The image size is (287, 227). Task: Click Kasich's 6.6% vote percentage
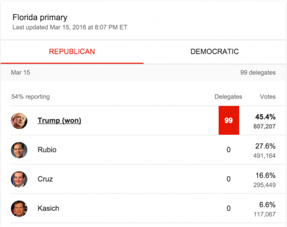pyautogui.click(x=267, y=204)
